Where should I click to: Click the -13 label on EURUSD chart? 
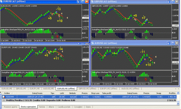[58, 9]
